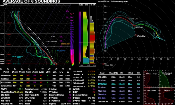Click the DParcel Pres value 677mb
Screen dimensions: 175x105
click(92, 101)
